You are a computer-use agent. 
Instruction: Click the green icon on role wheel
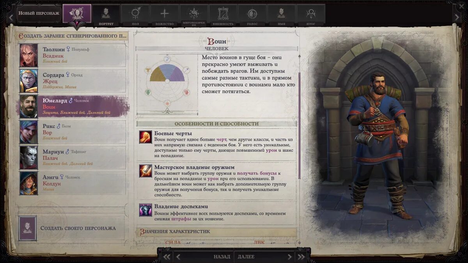click(x=148, y=92)
